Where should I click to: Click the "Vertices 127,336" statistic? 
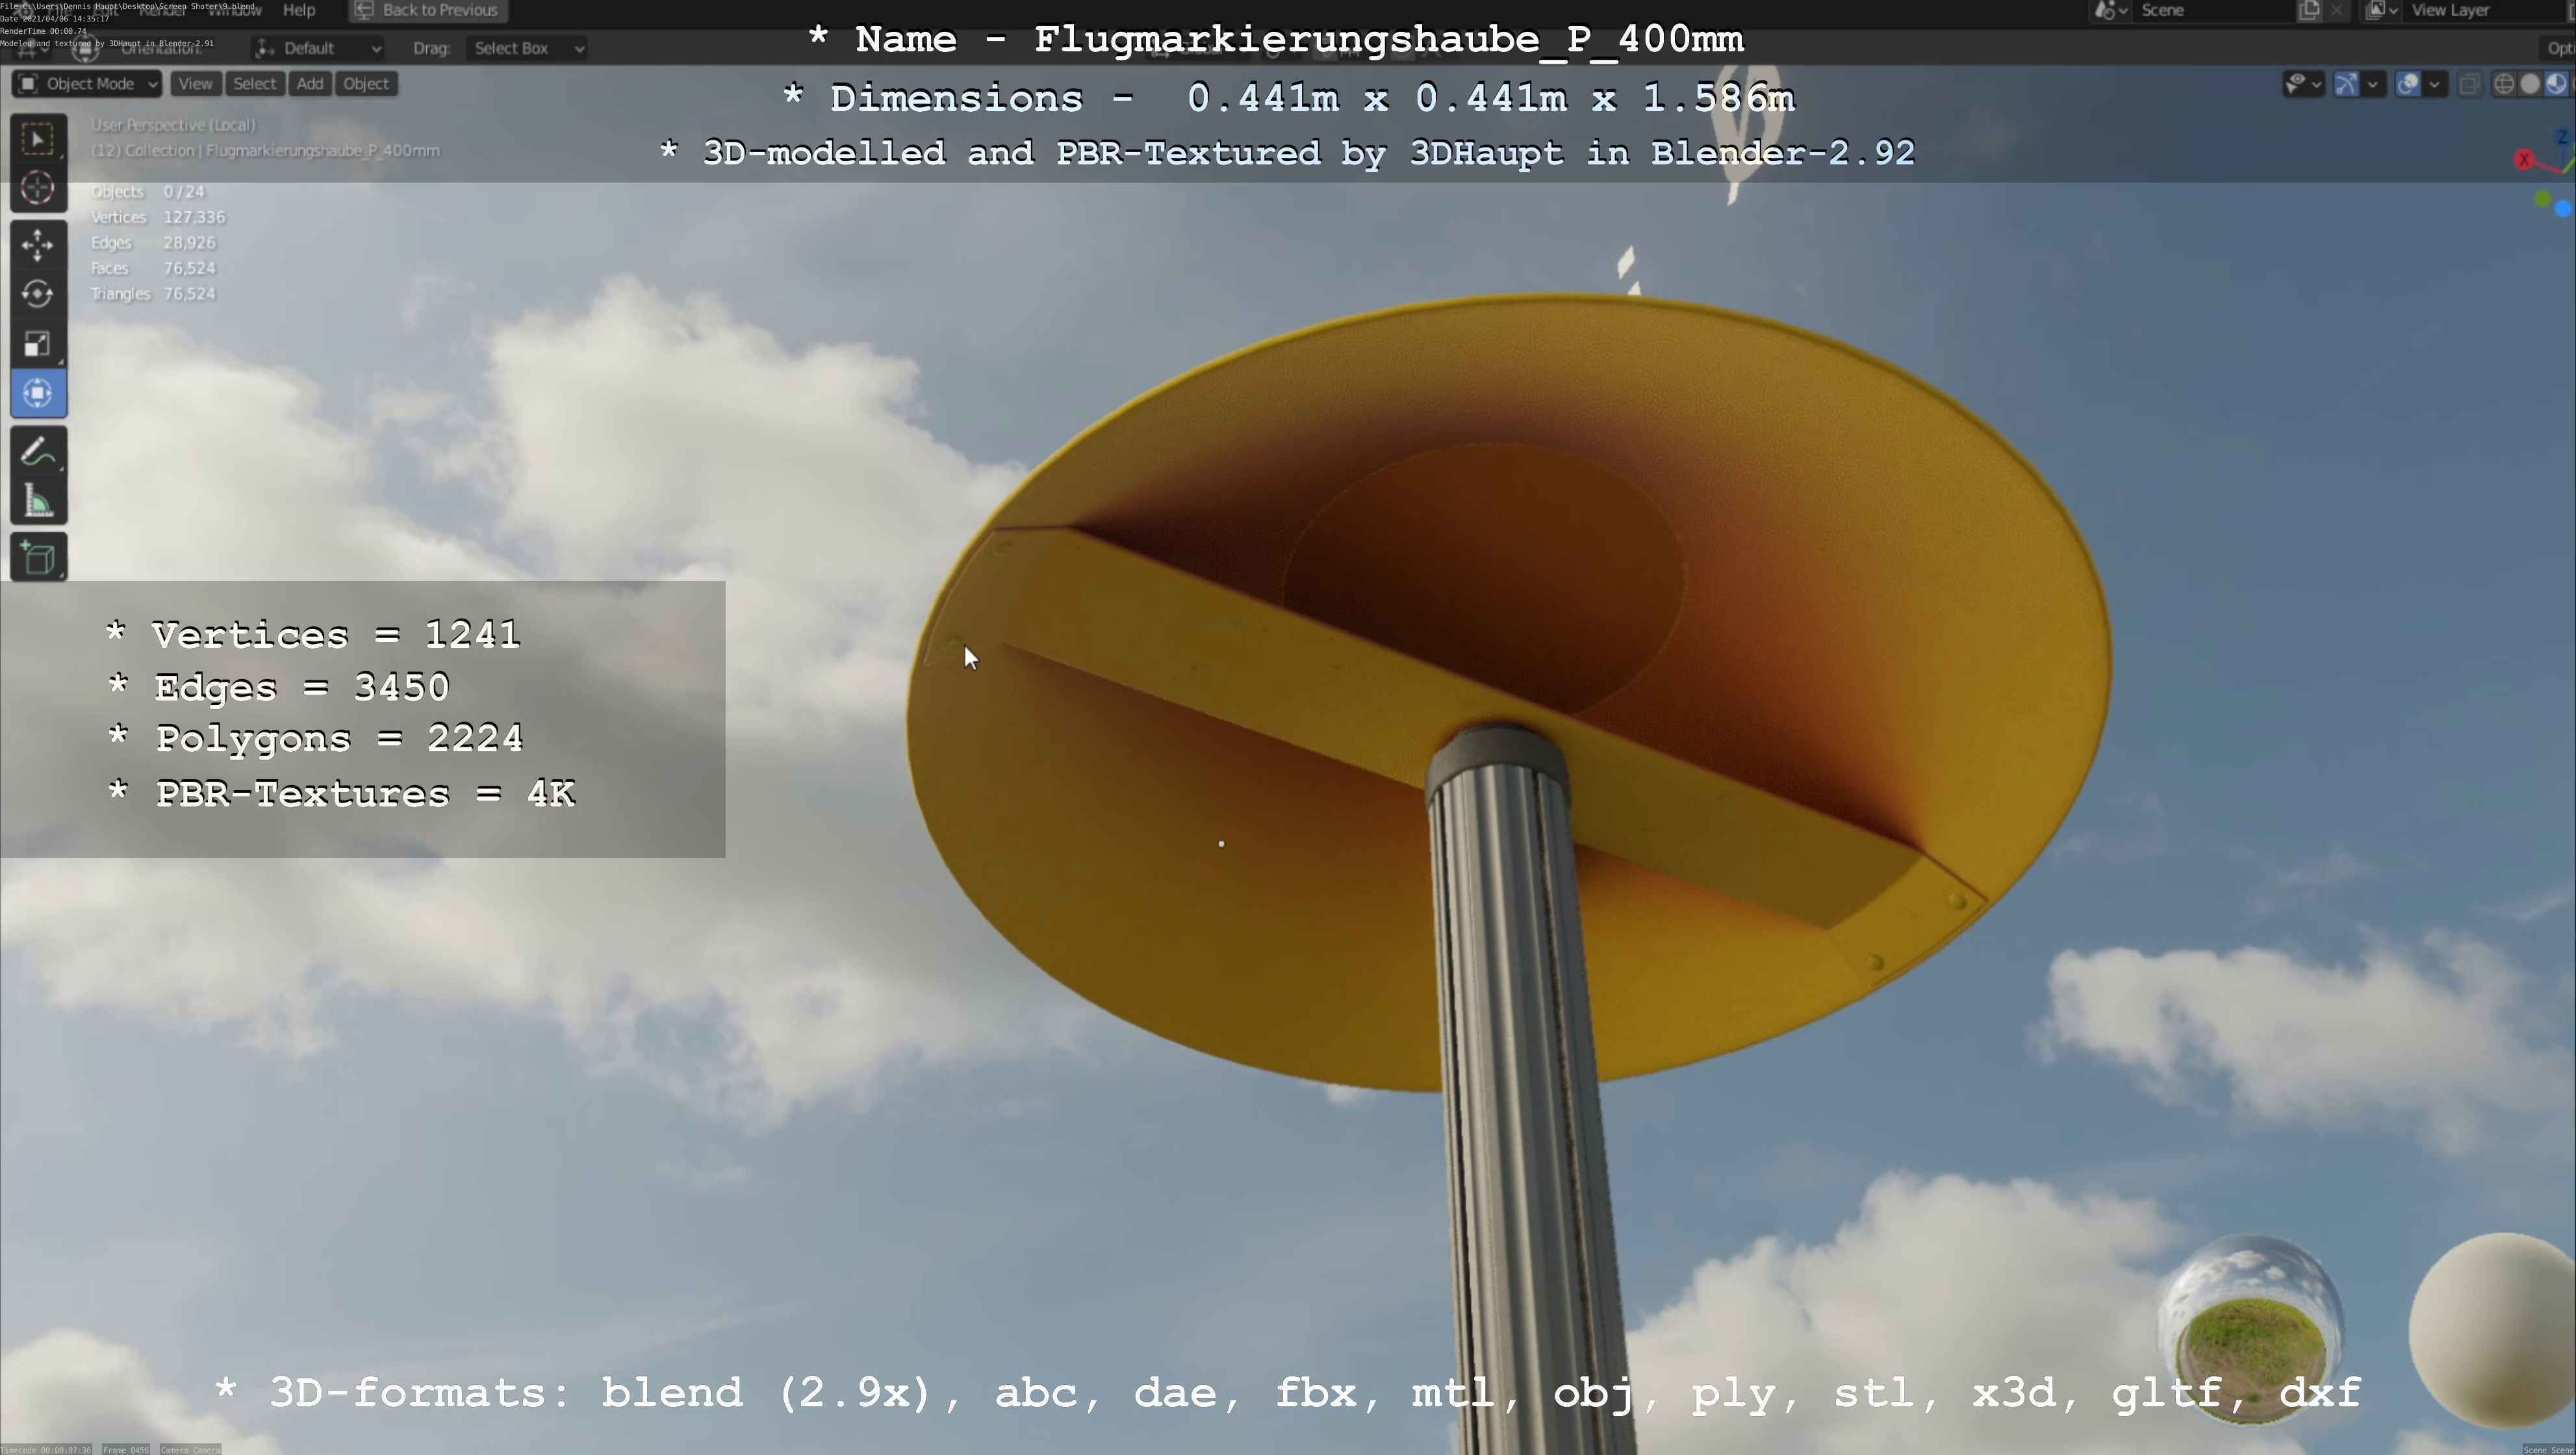click(x=158, y=217)
